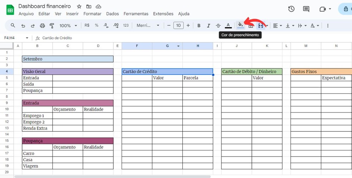
Task: Open the Ajuda menu
Action: pyautogui.click(x=184, y=14)
